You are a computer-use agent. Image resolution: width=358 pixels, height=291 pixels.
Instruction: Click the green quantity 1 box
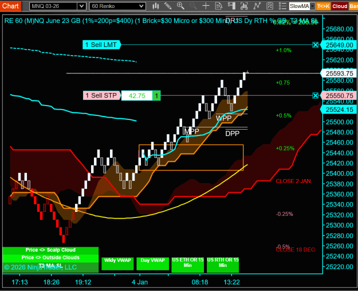click(156, 96)
